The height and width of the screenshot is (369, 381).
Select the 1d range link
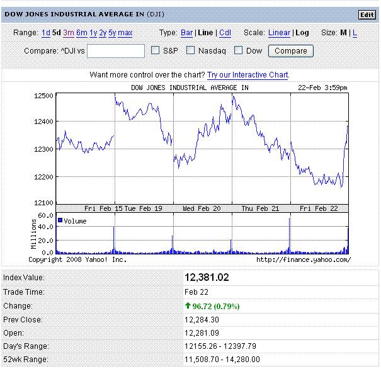(x=46, y=33)
